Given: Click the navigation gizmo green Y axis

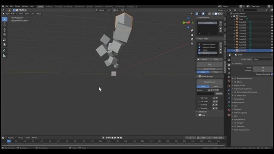Looking at the screenshot, I should (x=184, y=23).
